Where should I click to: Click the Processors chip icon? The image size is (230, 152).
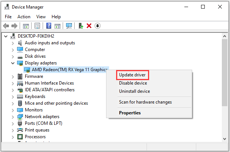tap(20, 137)
